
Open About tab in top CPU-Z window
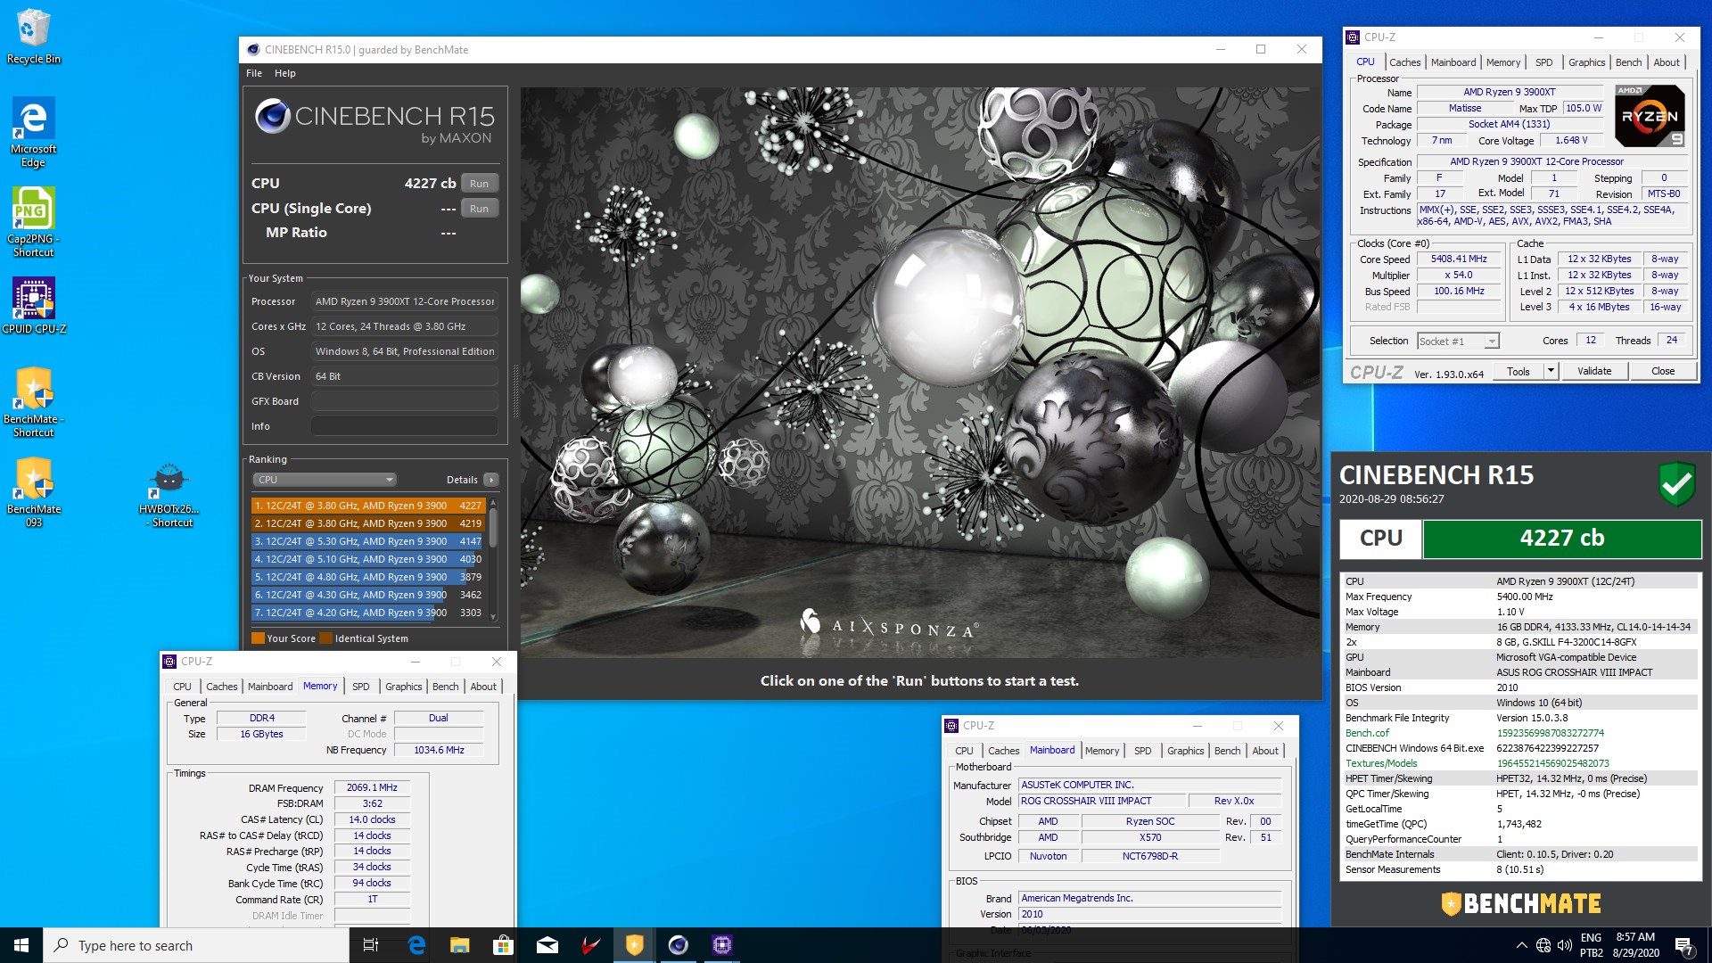(x=1667, y=62)
